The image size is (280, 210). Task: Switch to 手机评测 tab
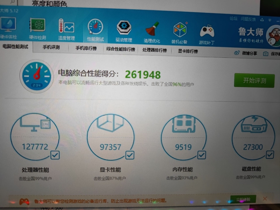tap(51, 47)
